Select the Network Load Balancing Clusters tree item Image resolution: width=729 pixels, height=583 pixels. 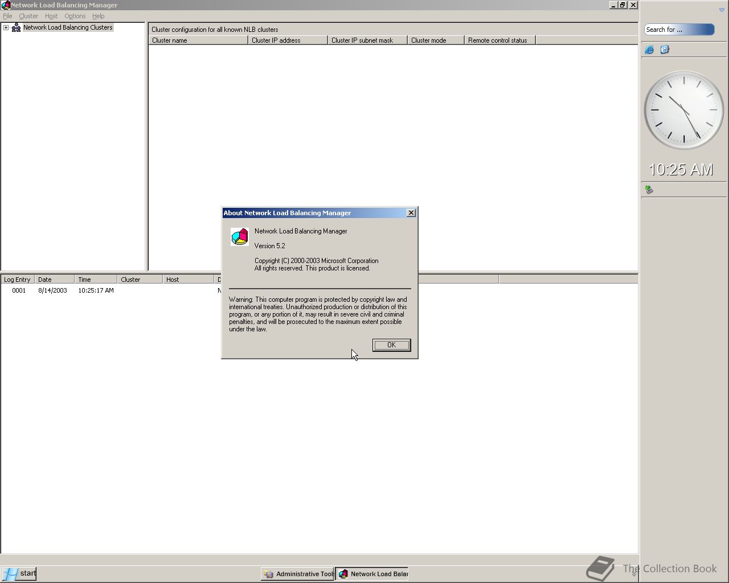tap(68, 27)
